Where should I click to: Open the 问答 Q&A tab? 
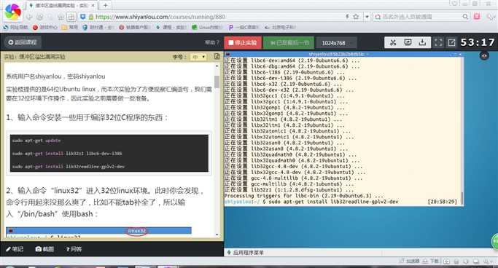point(74,249)
